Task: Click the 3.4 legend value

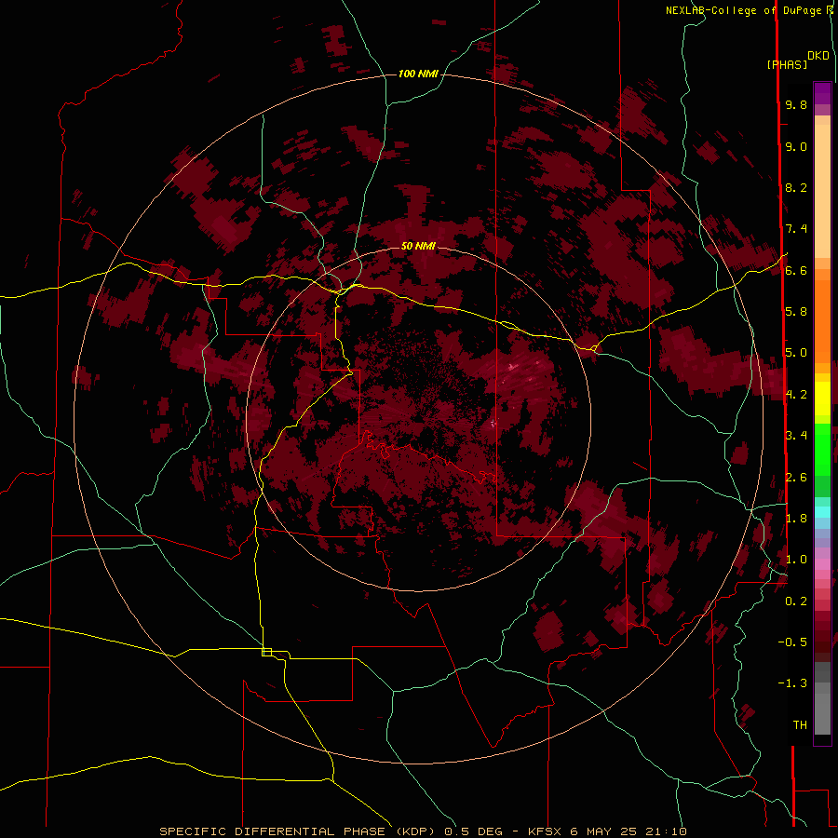Action: point(796,435)
